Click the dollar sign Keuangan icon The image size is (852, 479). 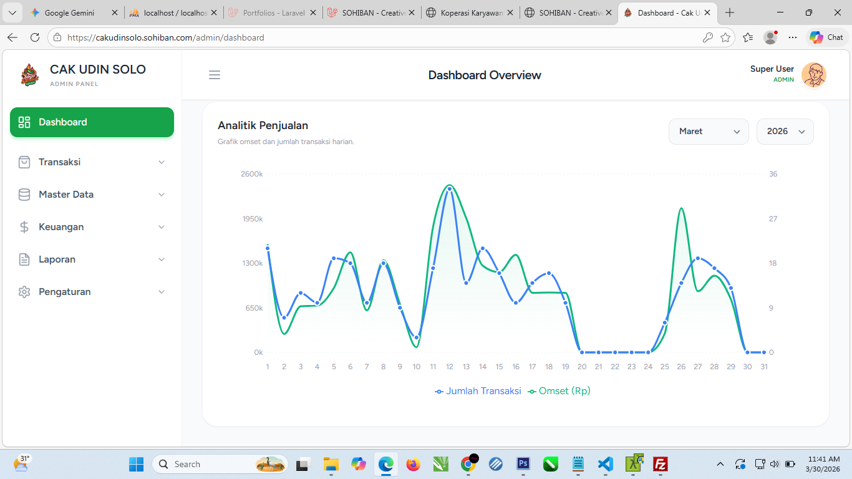coord(24,227)
